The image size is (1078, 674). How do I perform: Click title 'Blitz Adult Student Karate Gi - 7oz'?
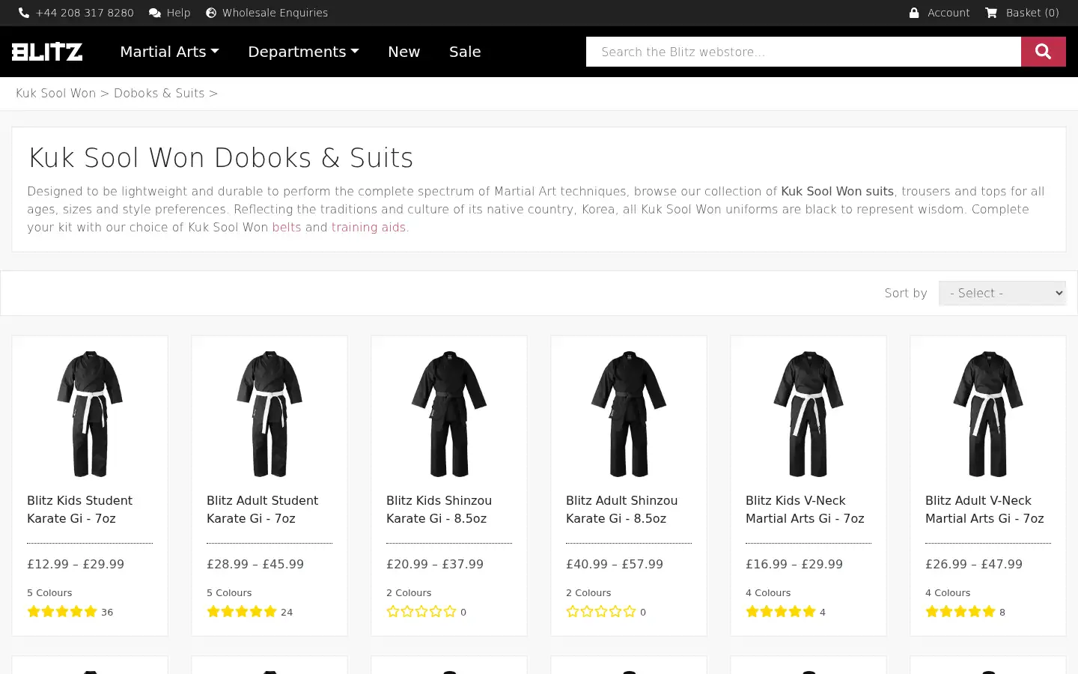coord(262,509)
